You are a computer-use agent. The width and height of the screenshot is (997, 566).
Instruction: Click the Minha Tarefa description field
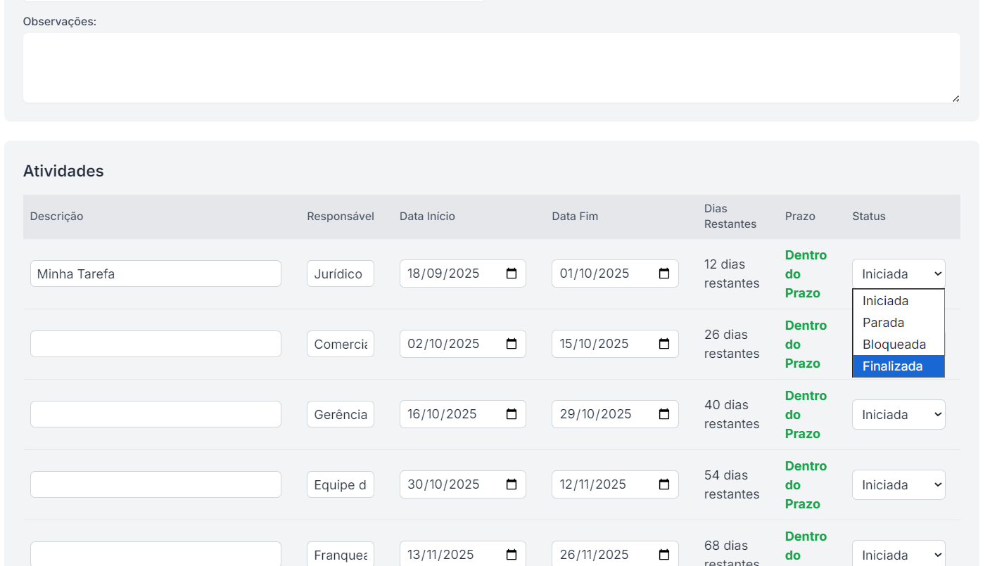[155, 274]
